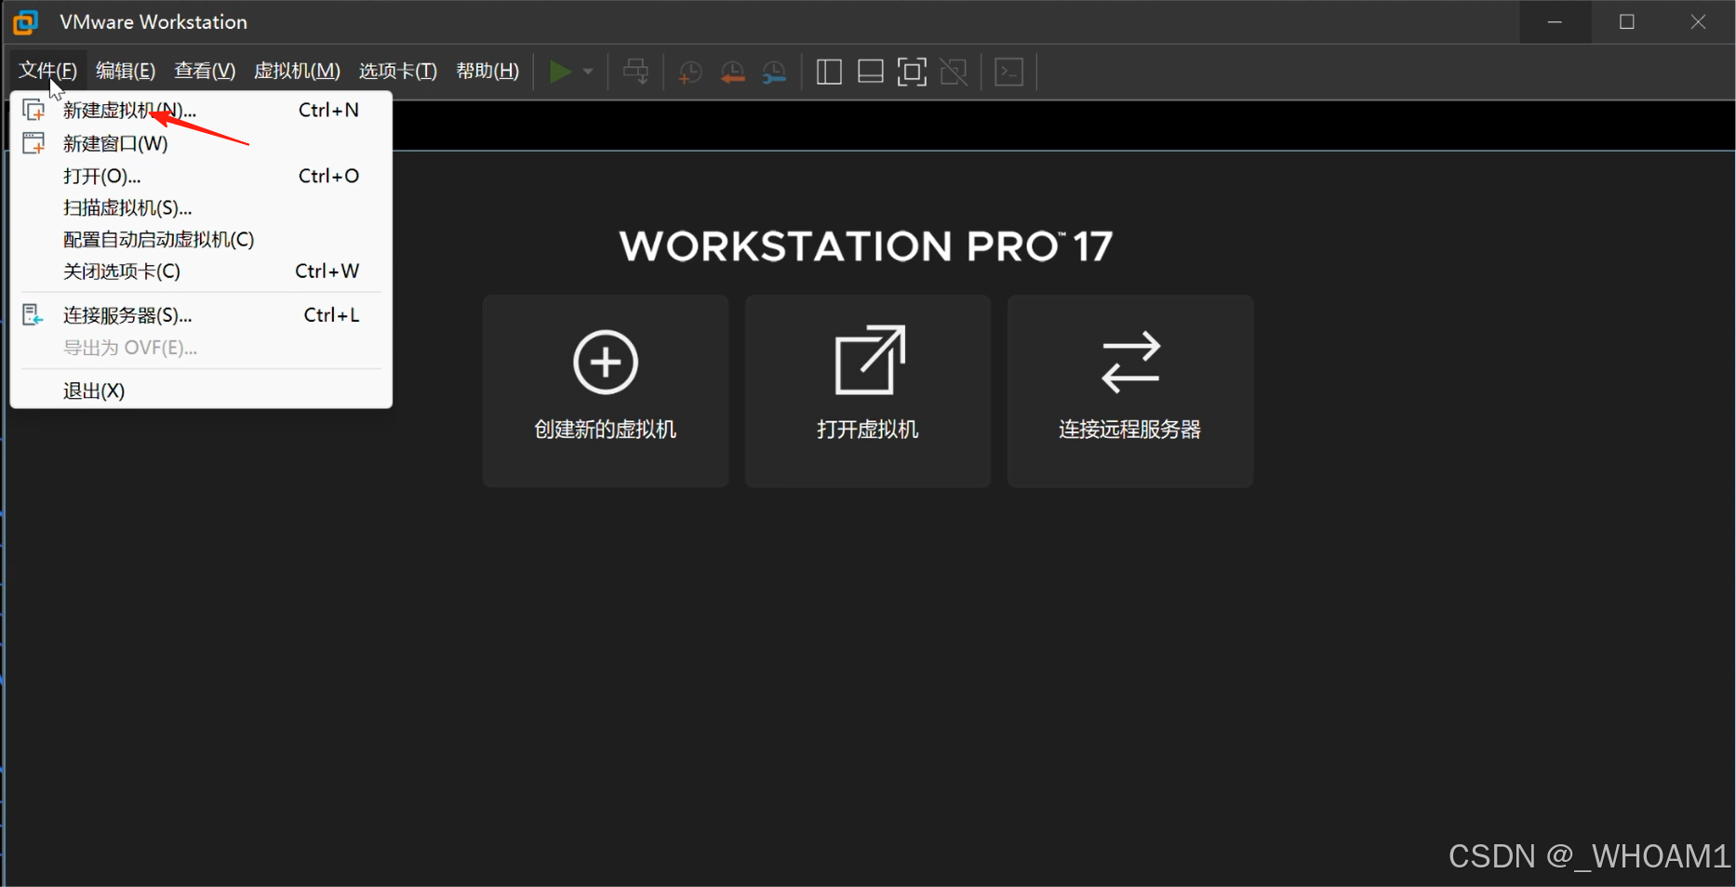
Task: Click the New Window menu item icon
Action: [x=33, y=143]
